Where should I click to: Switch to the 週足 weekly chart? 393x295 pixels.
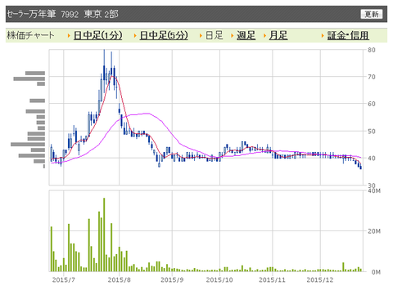coord(246,35)
